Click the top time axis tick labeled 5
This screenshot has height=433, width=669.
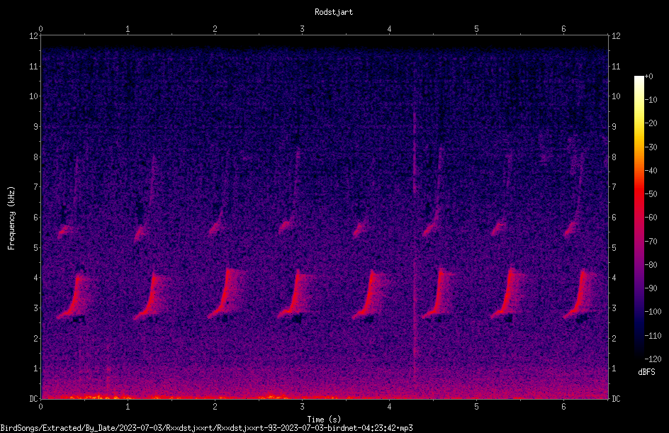click(x=476, y=29)
